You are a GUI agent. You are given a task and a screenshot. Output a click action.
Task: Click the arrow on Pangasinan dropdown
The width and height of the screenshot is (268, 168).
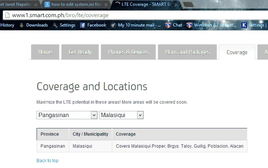pyautogui.click(x=94, y=115)
